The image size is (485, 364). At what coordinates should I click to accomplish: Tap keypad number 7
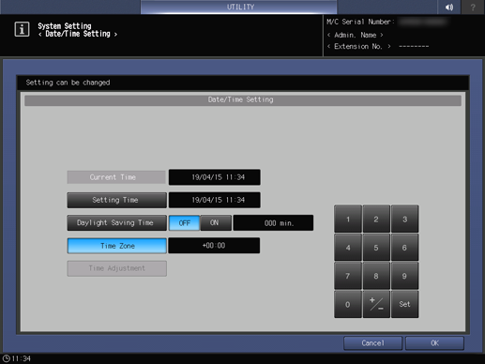tap(348, 276)
